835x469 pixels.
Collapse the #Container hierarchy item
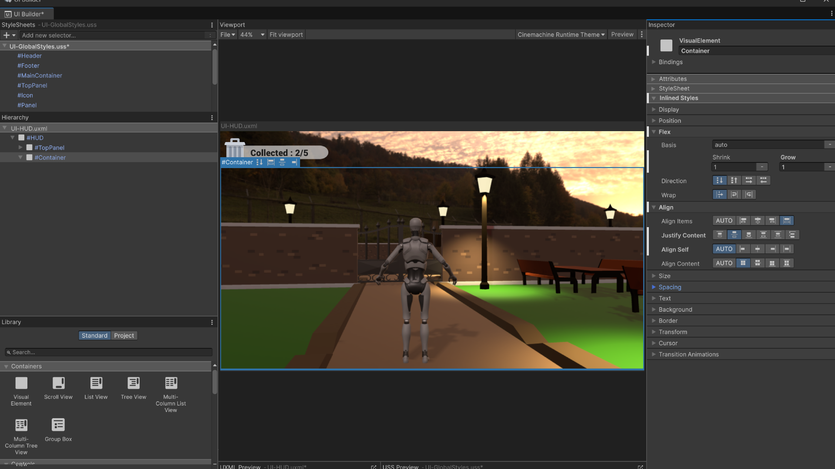20,157
